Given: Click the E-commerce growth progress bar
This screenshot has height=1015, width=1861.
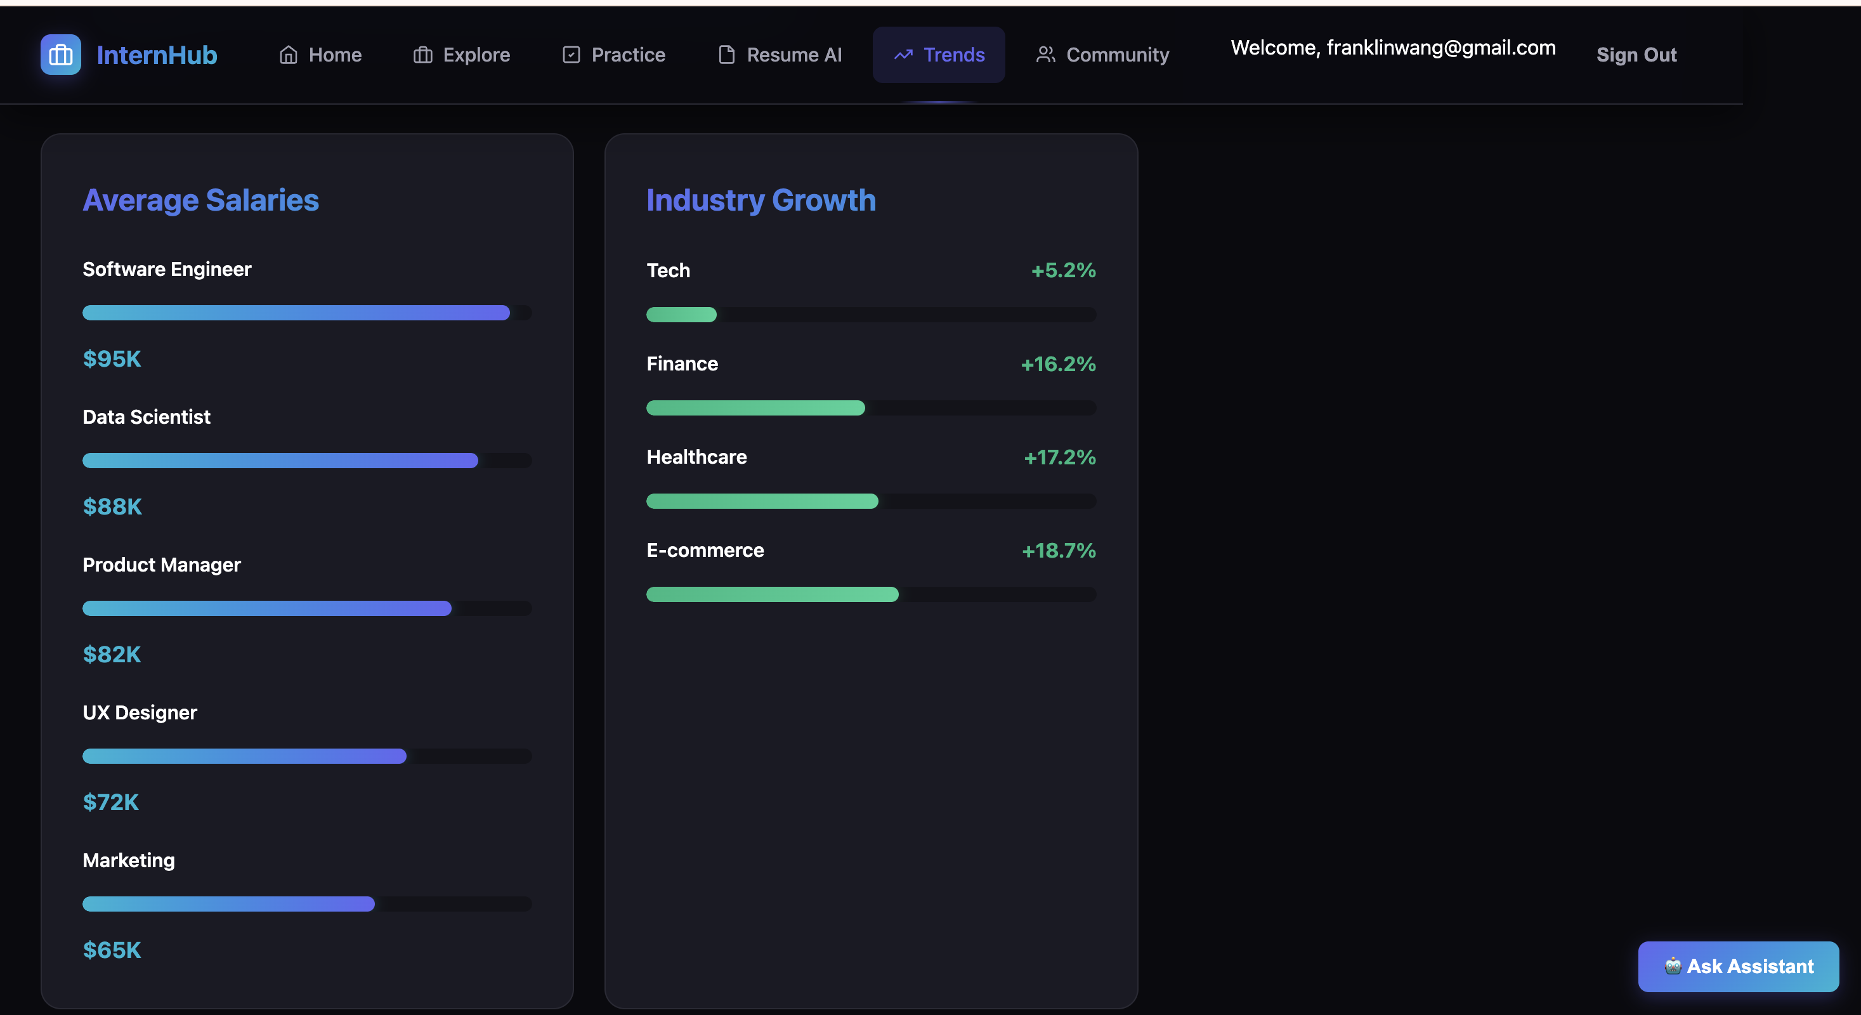Looking at the screenshot, I should pyautogui.click(x=870, y=594).
